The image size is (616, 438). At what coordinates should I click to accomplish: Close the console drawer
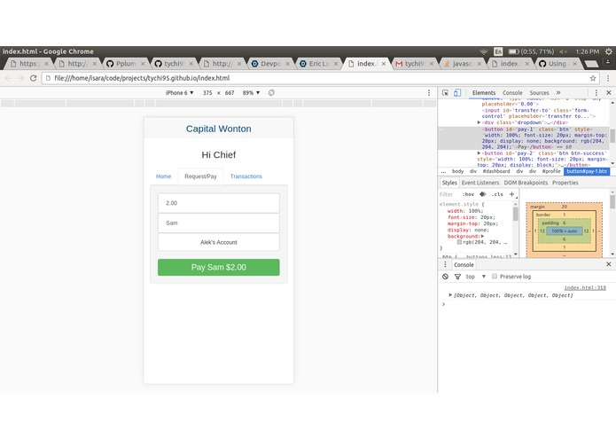point(609,264)
